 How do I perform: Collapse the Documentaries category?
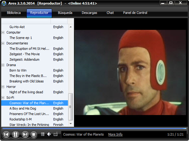(x=3, y=43)
